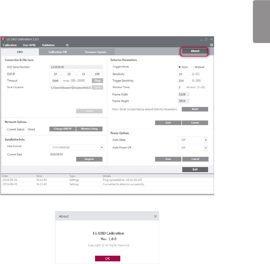Minimize the LG DXD Calibration window
Screen dimensions: 270x264
(x=201, y=40)
